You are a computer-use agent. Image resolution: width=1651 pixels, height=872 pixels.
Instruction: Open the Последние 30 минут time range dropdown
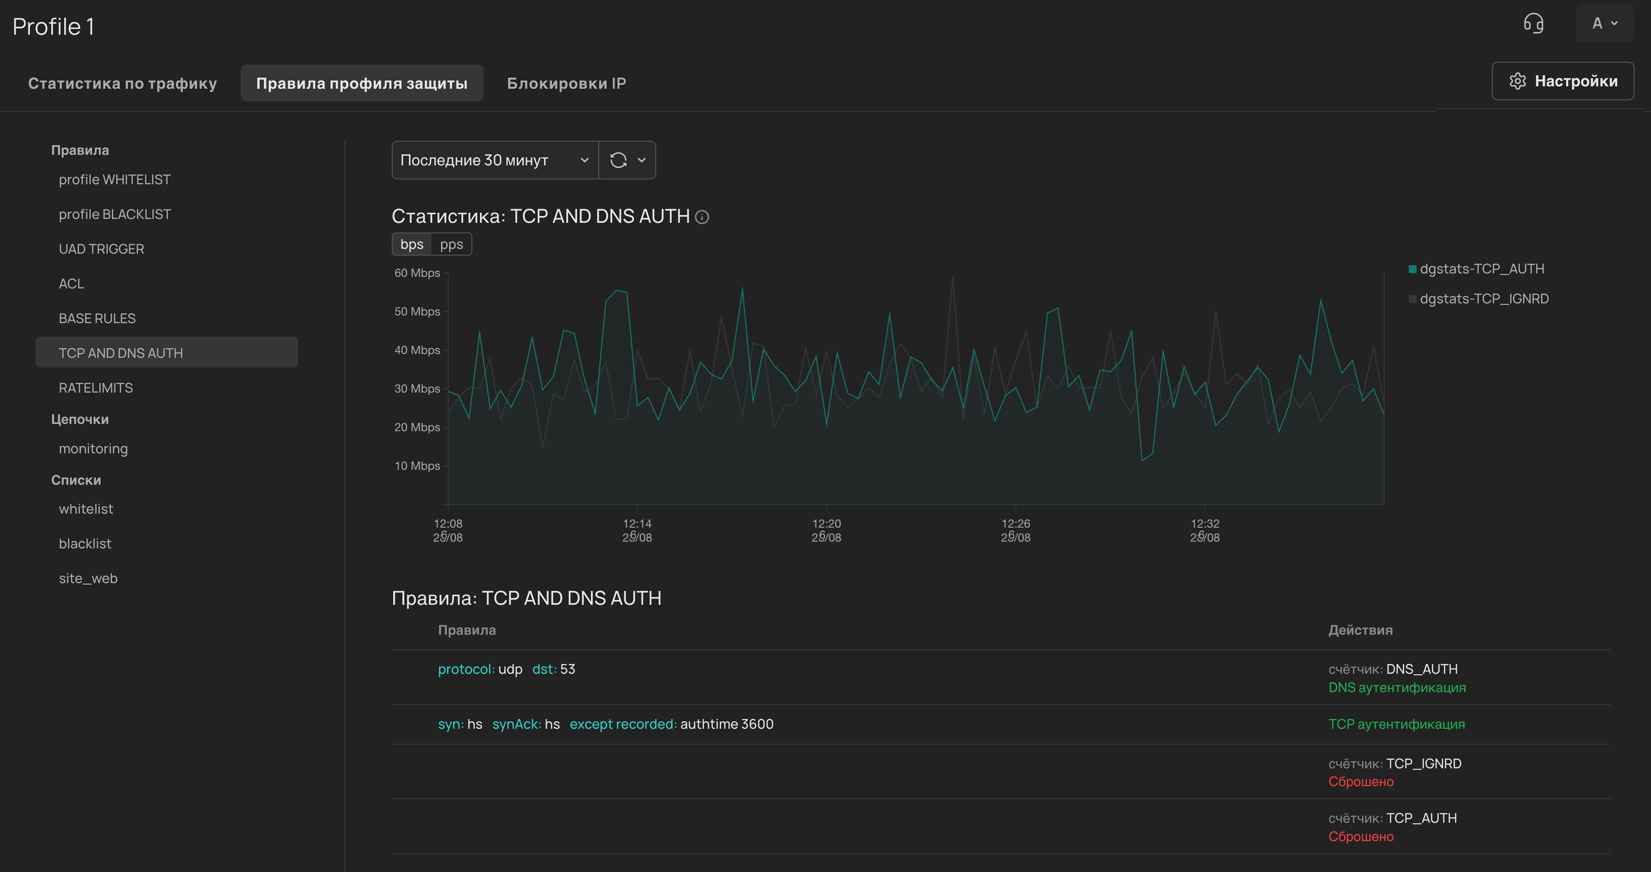tap(495, 160)
